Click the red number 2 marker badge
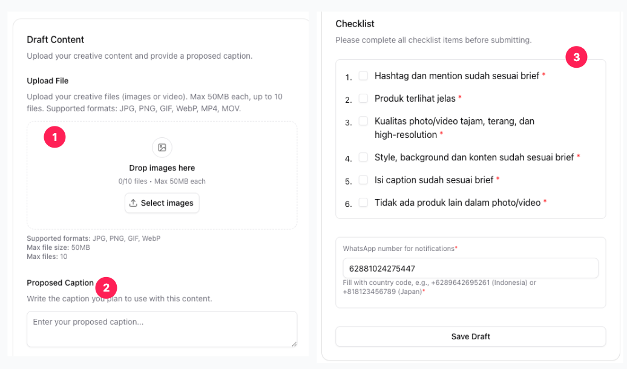The width and height of the screenshot is (627, 369). [107, 288]
